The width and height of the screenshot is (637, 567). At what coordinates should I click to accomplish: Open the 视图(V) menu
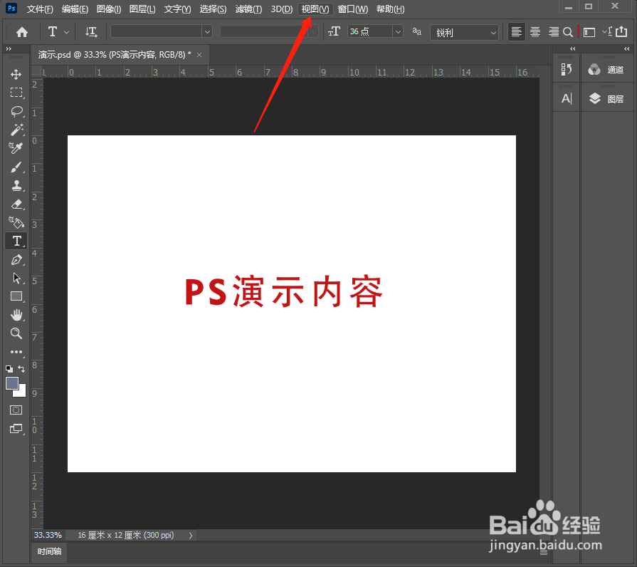tap(315, 9)
